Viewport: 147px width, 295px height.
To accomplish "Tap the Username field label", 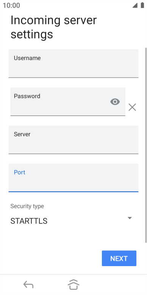I will (27, 58).
